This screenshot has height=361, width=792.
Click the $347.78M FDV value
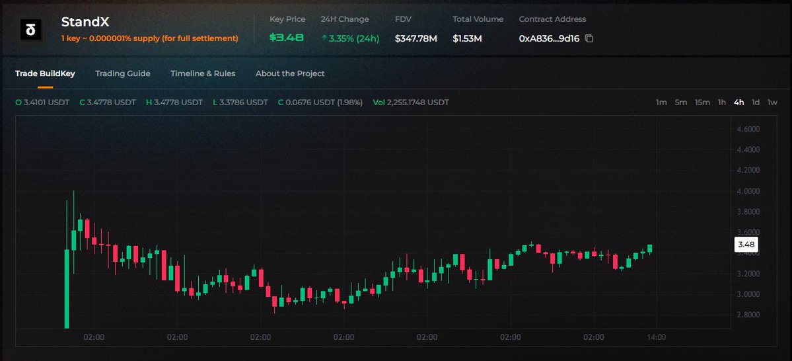click(x=415, y=38)
